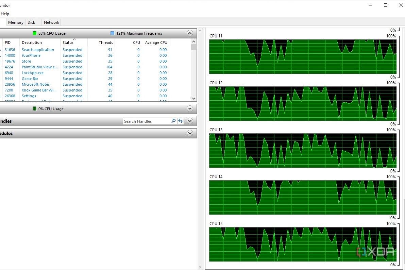Screen dimensions: 405x270
Task: Expand the Handles section chevron
Action: tap(190, 121)
